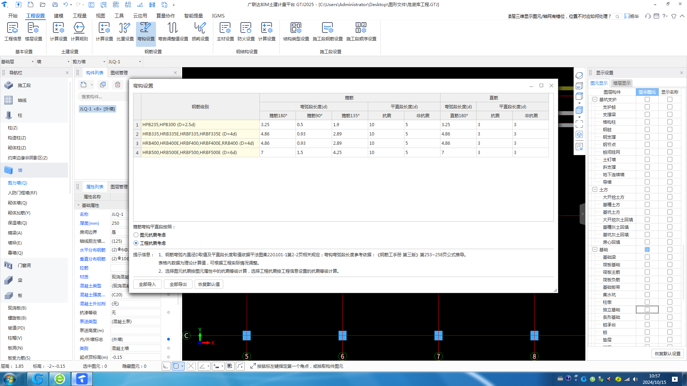The height and width of the screenshot is (386, 687).
Task: Open 损耗设置 ribbon icon
Action: click(200, 32)
